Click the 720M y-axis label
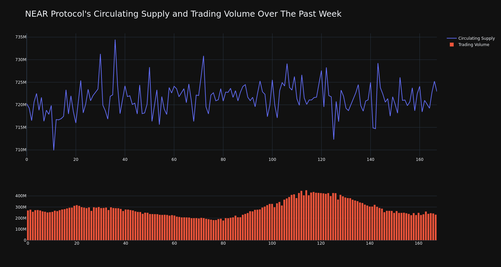Image resolution: width=501 pixels, height=267 pixels. pyautogui.click(x=21, y=105)
